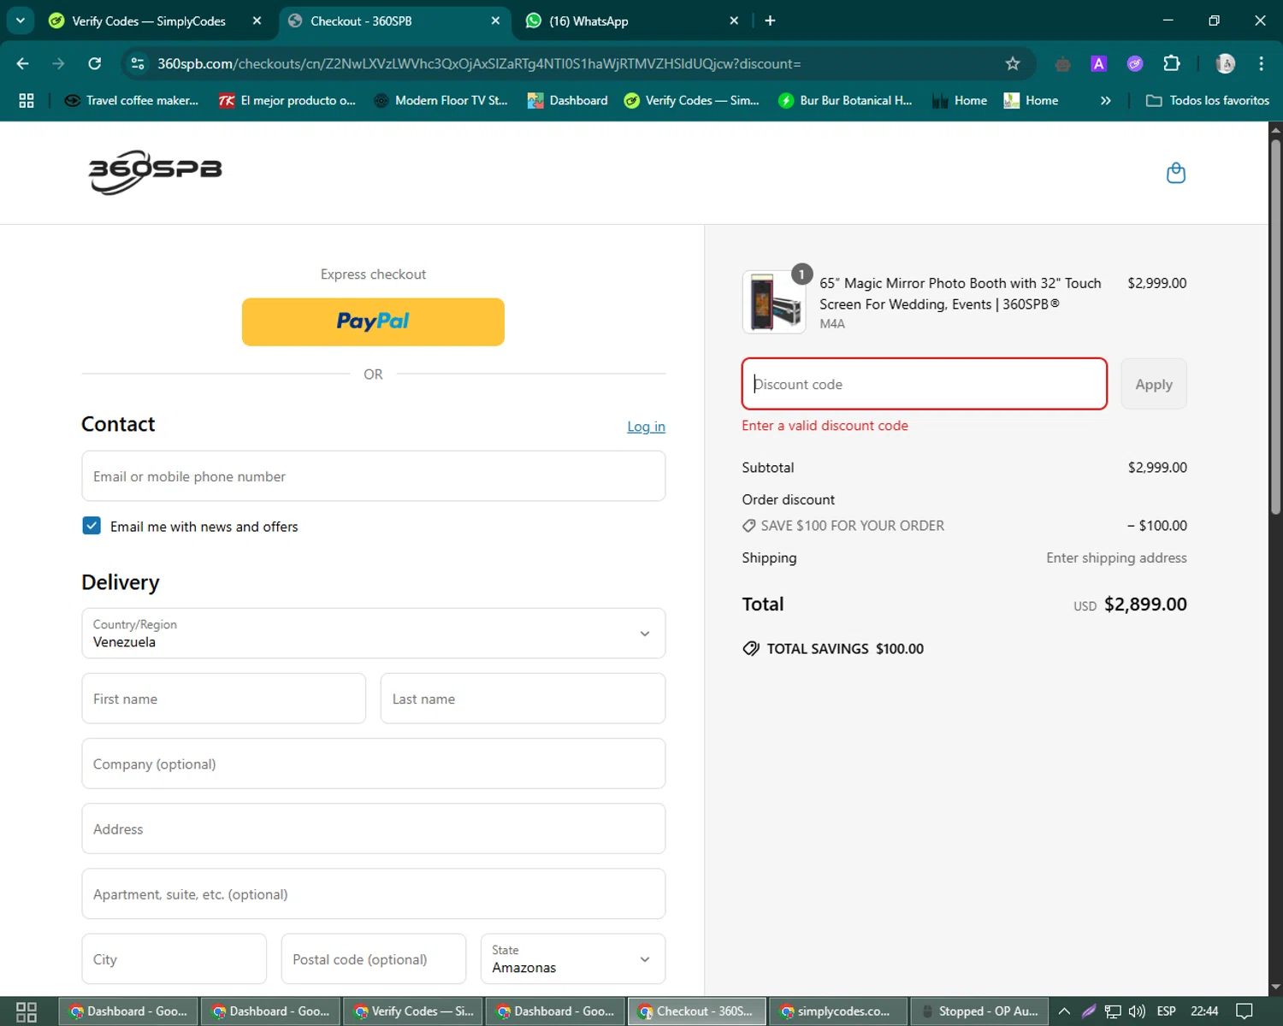
Task: Click the Address field
Action: coord(374,828)
